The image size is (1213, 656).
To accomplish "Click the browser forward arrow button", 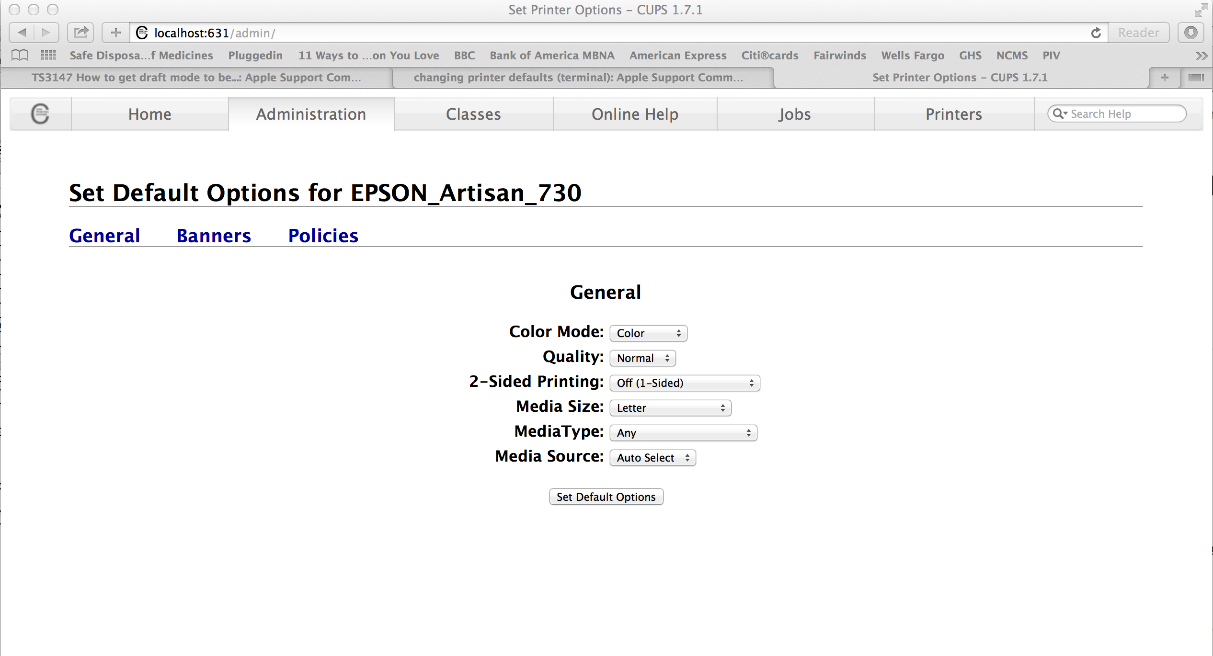I will pos(46,33).
